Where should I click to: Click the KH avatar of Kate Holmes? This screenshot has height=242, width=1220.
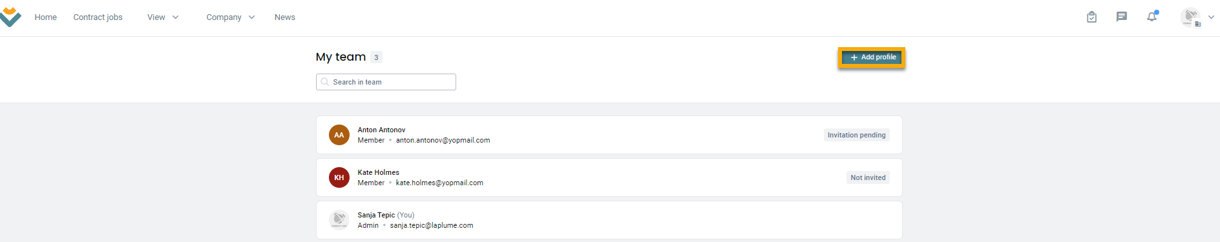coord(339,177)
